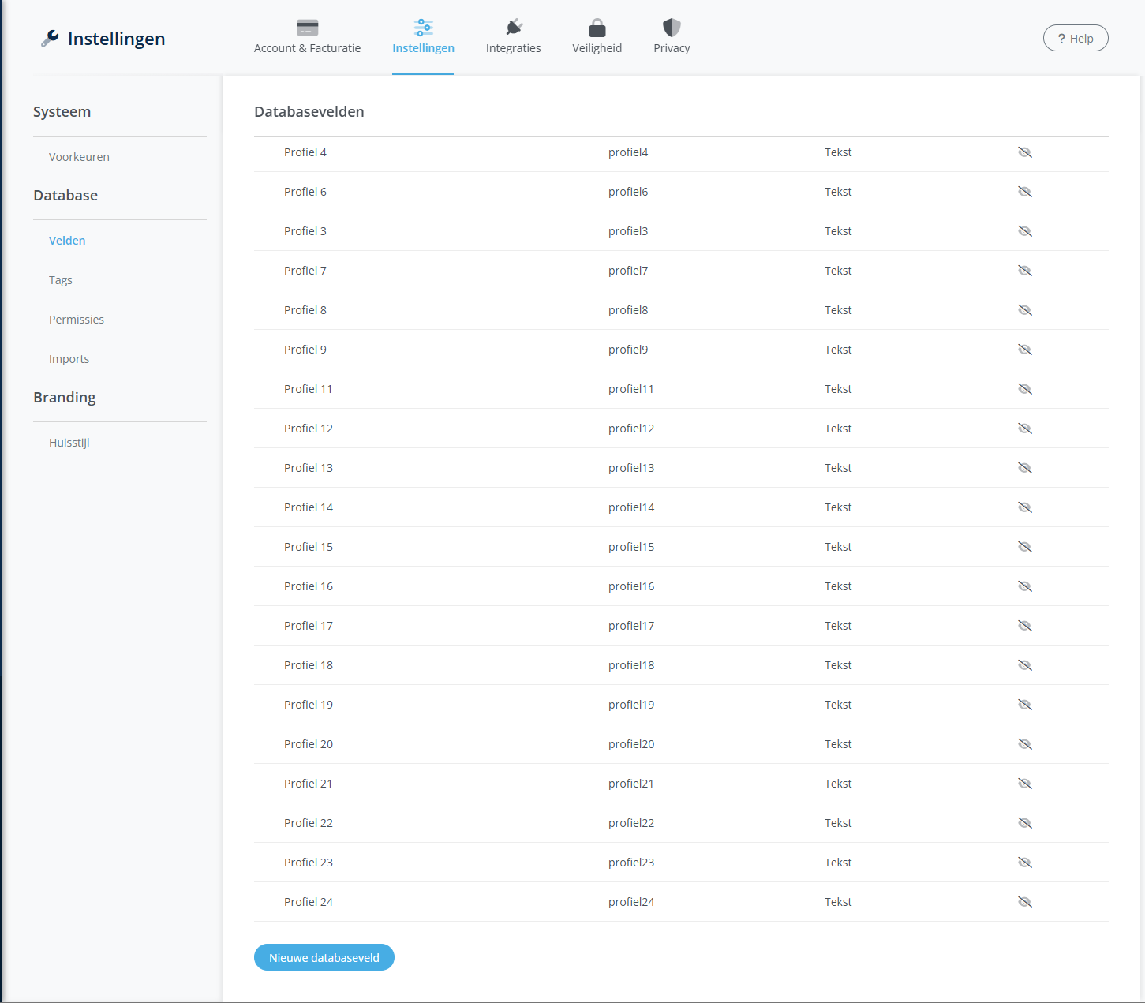Toggle visibility of the Profiel 4 field
The image size is (1145, 1003).
point(1024,152)
